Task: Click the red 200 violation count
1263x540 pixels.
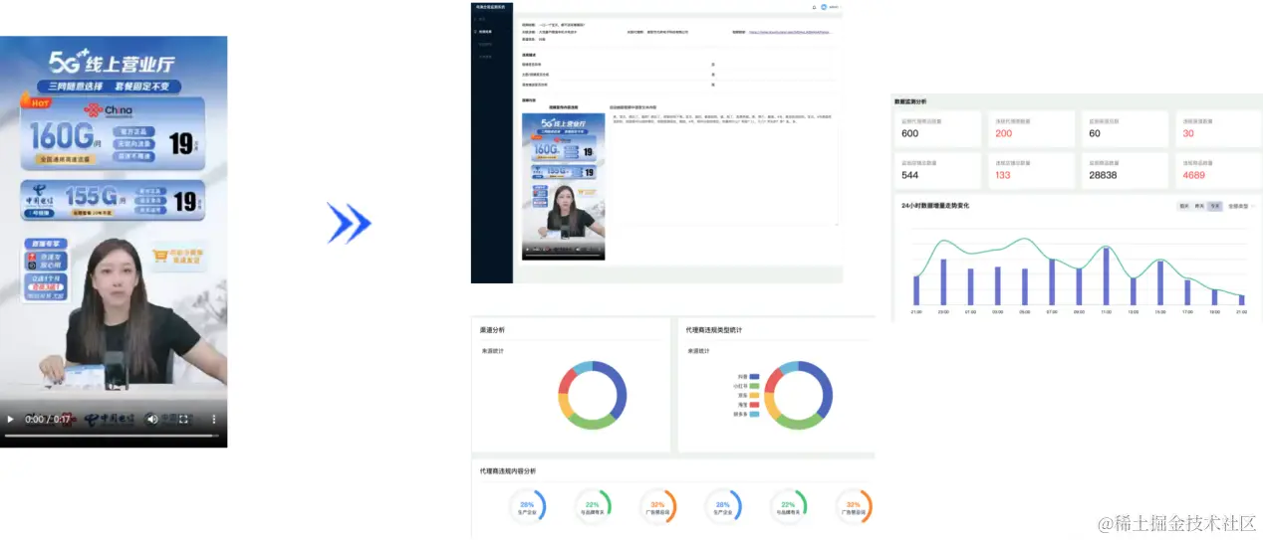Action: coord(1004,133)
